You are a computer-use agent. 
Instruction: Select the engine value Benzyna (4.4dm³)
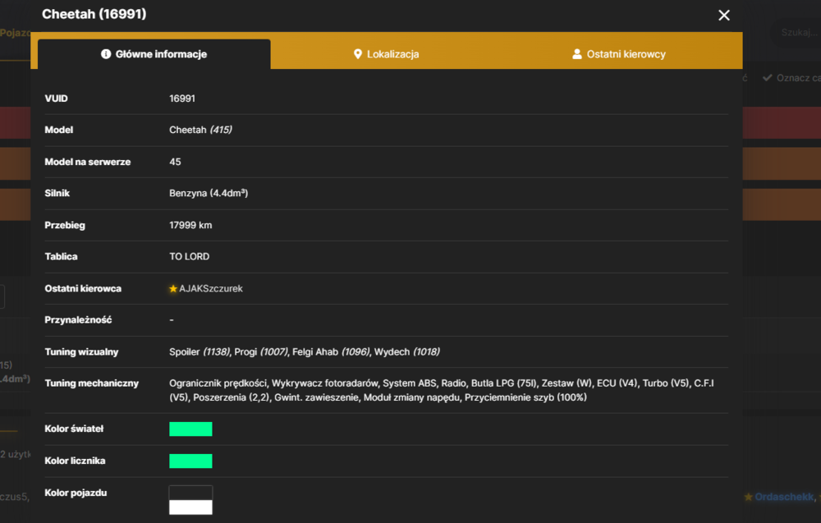[209, 193]
